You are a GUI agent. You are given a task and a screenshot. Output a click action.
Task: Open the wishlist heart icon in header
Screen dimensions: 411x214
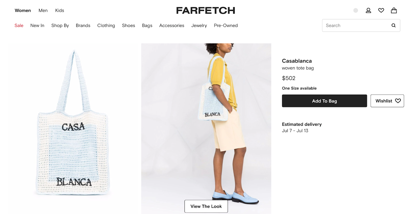[x=381, y=11]
